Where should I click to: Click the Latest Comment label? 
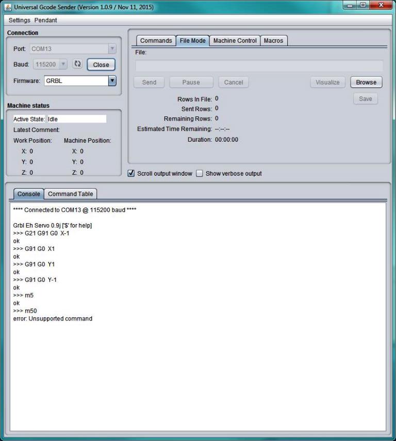tap(37, 130)
